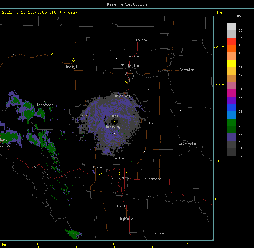Image resolution: width=254 pixels, height=248 pixels.
Task: Click the ThreeHills label
Action: click(157, 123)
